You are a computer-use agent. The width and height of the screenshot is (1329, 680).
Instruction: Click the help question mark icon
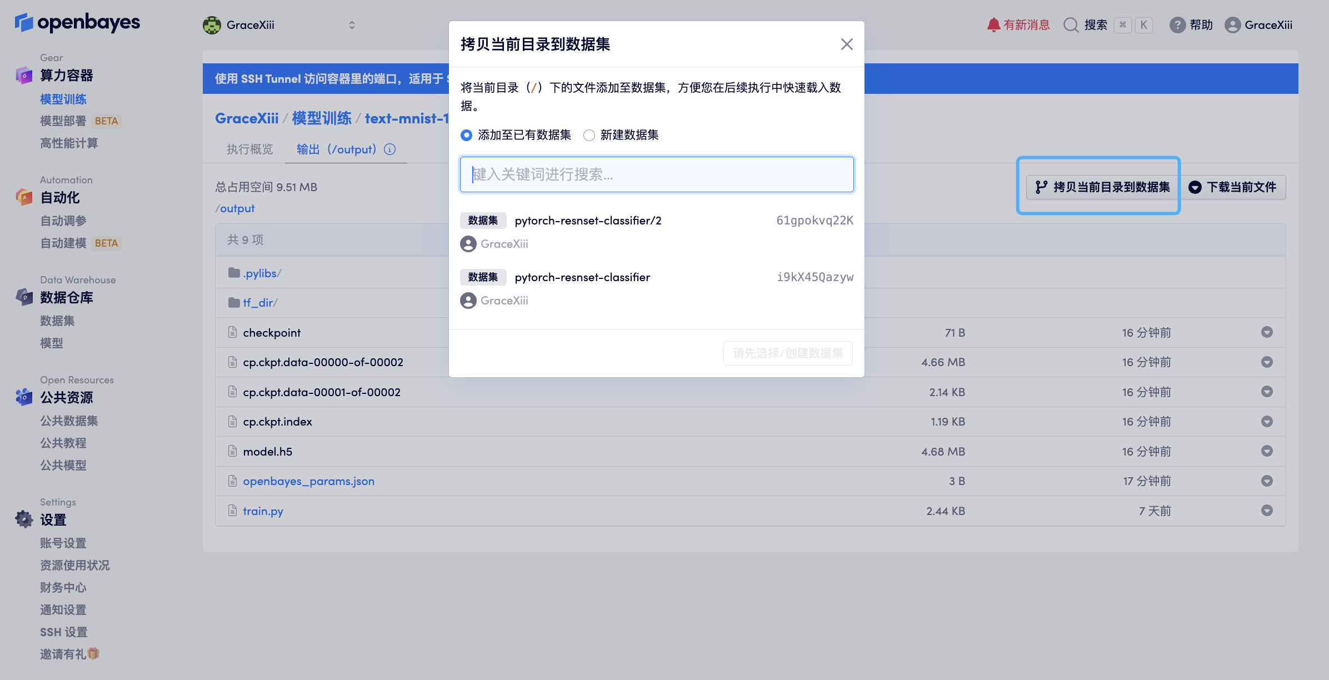[1177, 25]
